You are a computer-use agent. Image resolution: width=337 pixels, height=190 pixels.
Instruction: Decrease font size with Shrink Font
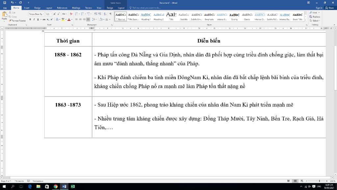tap(58, 14)
